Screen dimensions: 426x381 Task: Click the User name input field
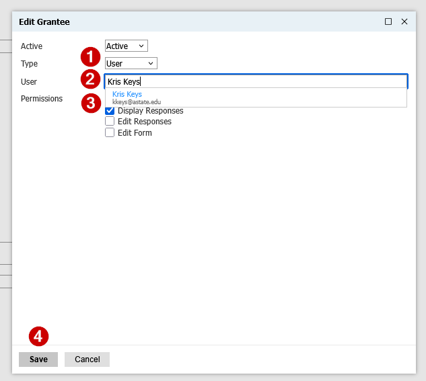click(256, 81)
